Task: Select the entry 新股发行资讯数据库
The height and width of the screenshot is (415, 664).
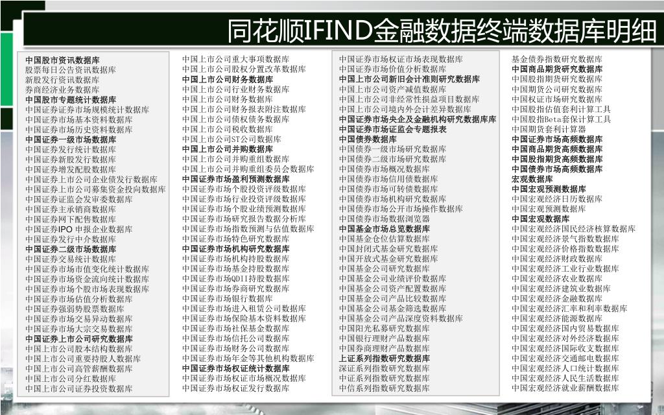Action: point(62,80)
